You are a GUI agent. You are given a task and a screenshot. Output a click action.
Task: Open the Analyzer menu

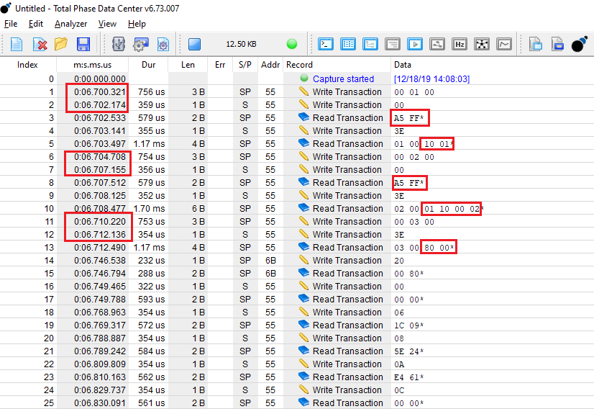pos(71,24)
